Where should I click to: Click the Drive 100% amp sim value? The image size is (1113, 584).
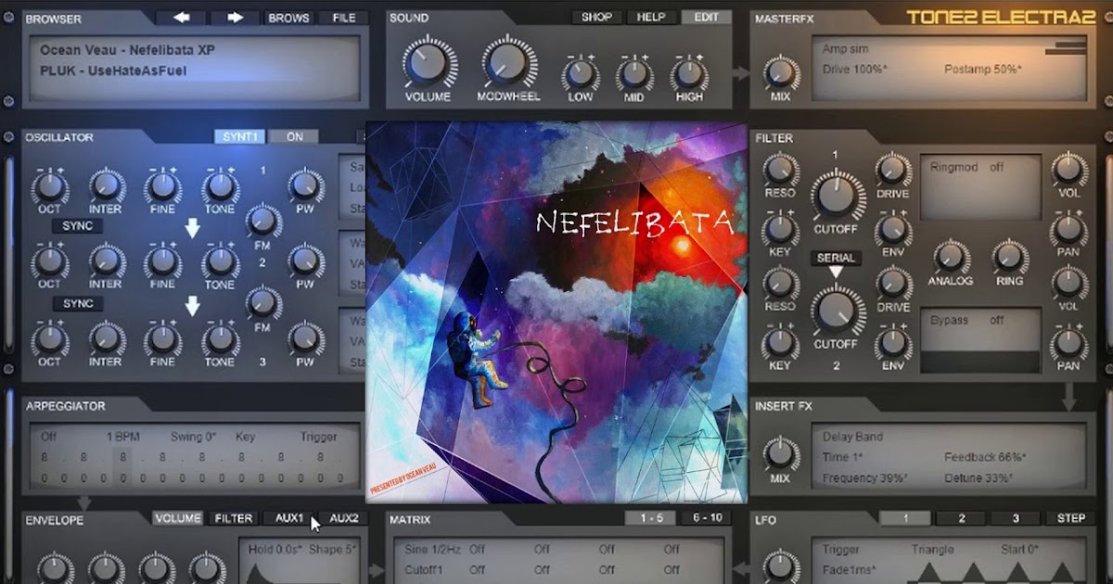pyautogui.click(x=854, y=70)
